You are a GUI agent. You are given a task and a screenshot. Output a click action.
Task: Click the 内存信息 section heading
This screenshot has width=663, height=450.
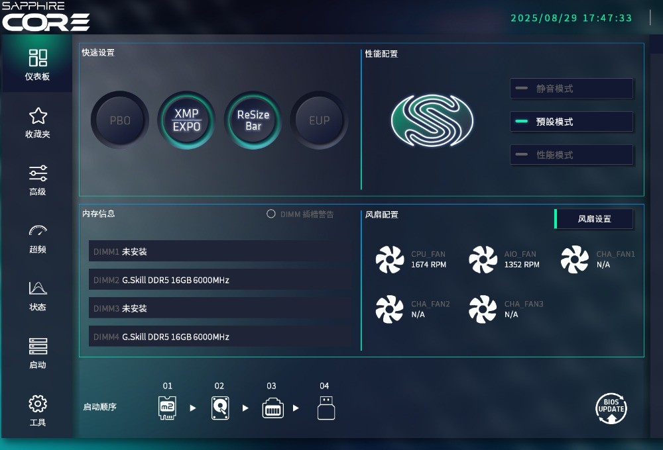[99, 214]
